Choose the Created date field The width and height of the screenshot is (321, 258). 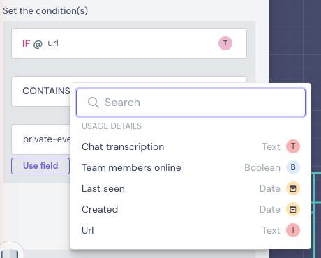(x=191, y=209)
